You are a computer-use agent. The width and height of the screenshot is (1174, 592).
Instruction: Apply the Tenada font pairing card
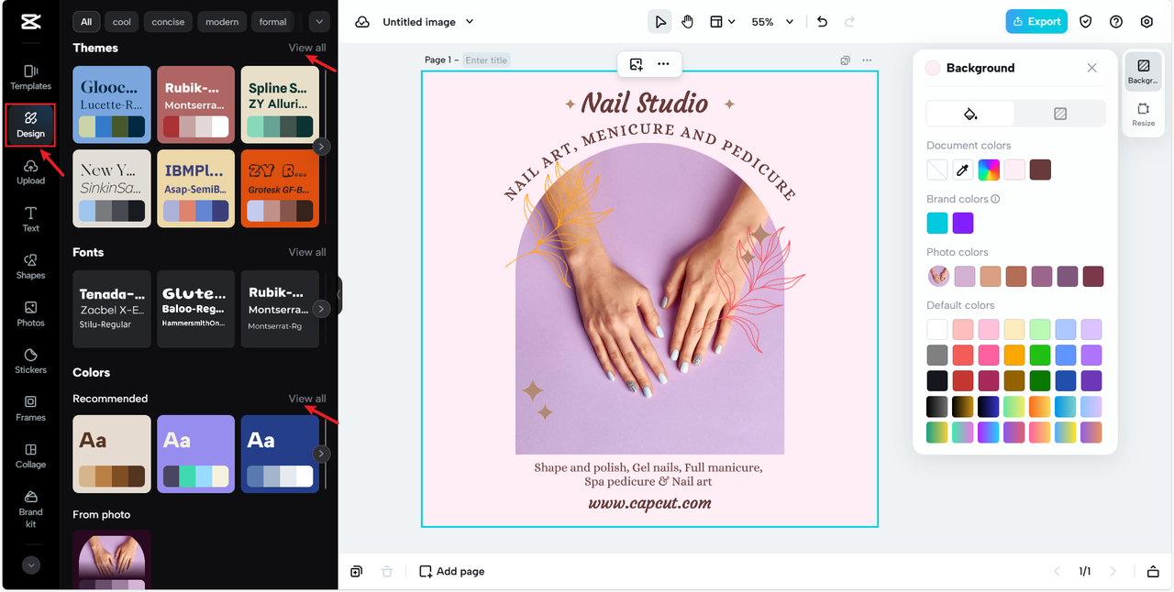pos(112,309)
